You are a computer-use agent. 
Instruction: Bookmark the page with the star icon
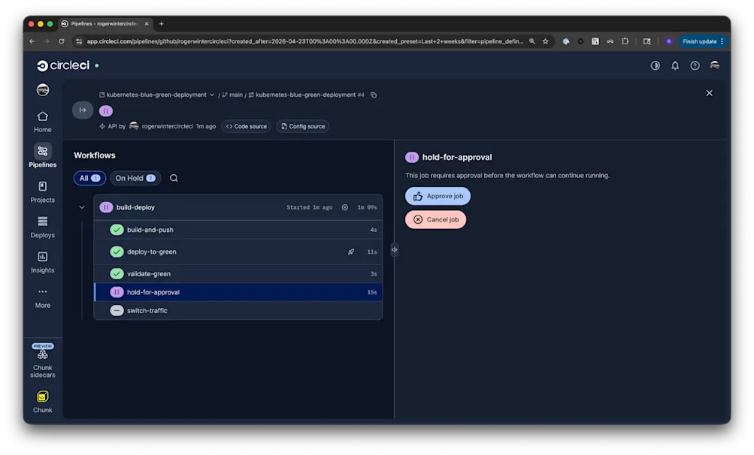[545, 41]
